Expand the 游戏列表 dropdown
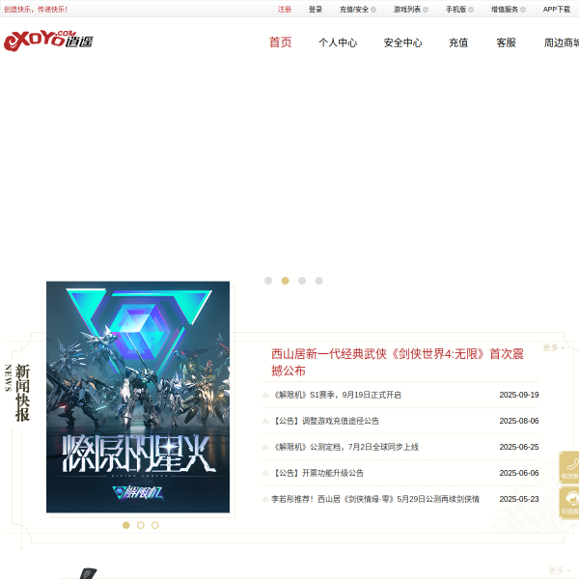Image resolution: width=579 pixels, height=579 pixels. (x=411, y=10)
